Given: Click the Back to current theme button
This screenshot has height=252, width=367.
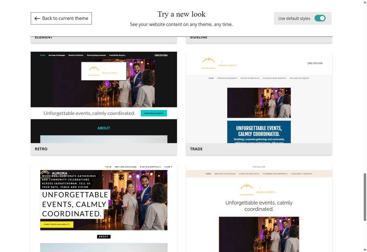Looking at the screenshot, I should 61,18.
